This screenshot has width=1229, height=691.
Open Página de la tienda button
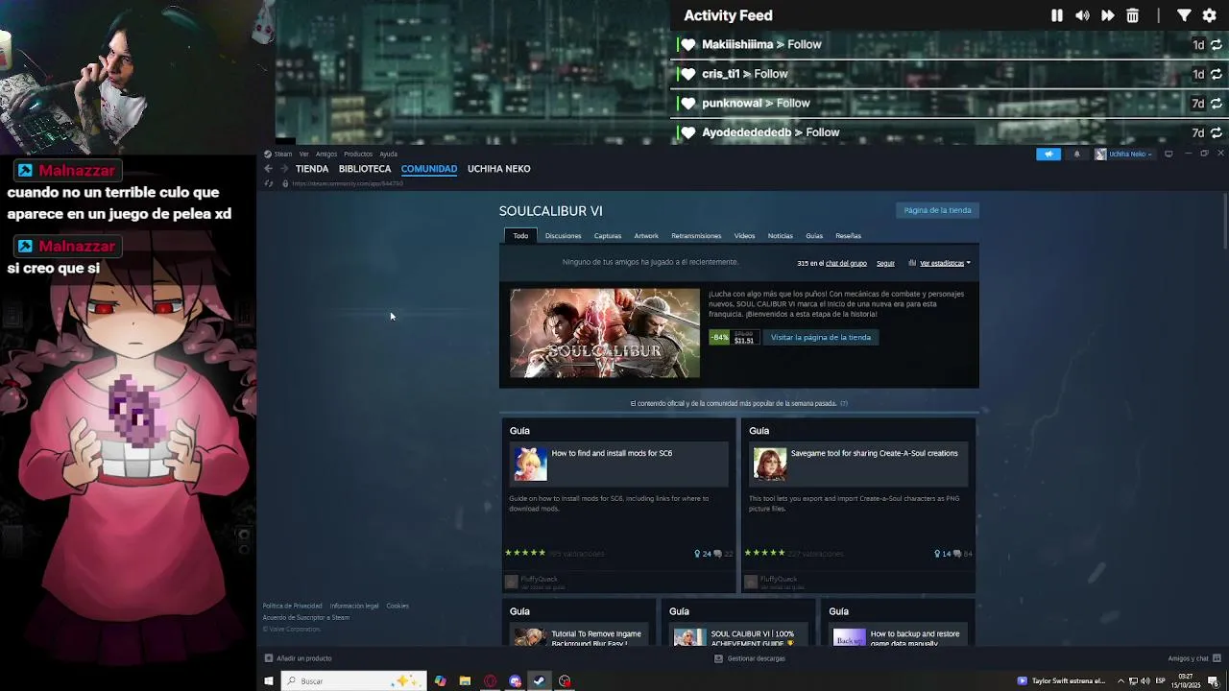pos(937,210)
